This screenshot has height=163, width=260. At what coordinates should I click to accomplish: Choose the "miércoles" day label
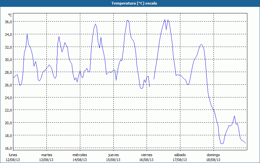80,155
